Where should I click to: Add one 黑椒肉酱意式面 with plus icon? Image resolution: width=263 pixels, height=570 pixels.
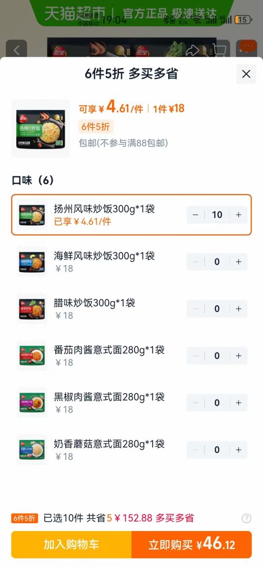(238, 403)
